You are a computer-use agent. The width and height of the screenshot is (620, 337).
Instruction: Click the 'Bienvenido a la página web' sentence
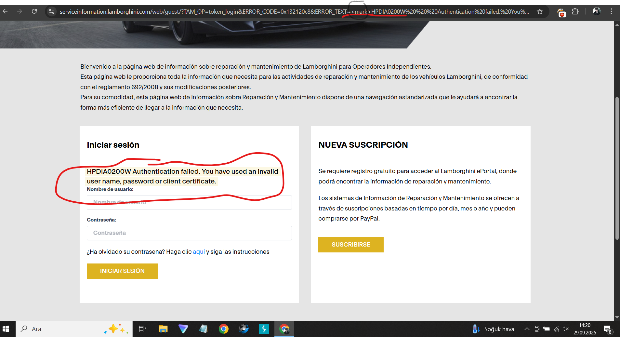tap(256, 67)
